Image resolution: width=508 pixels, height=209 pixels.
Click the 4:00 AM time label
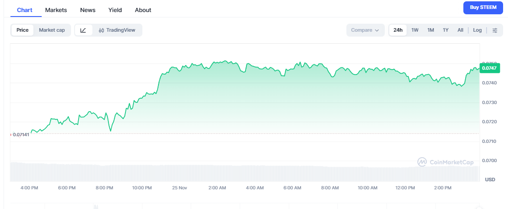tap(254, 188)
